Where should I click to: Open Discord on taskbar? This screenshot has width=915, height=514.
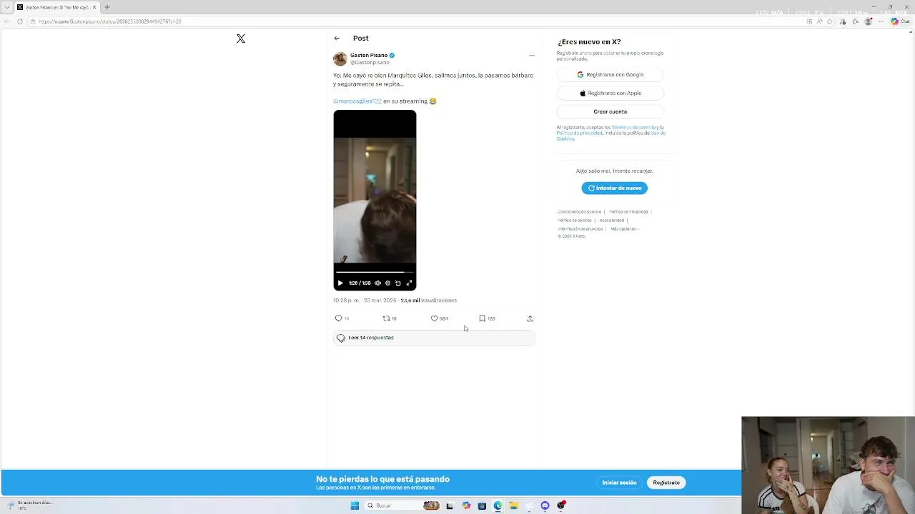pyautogui.click(x=545, y=505)
